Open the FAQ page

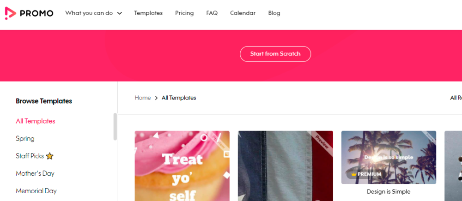point(212,13)
